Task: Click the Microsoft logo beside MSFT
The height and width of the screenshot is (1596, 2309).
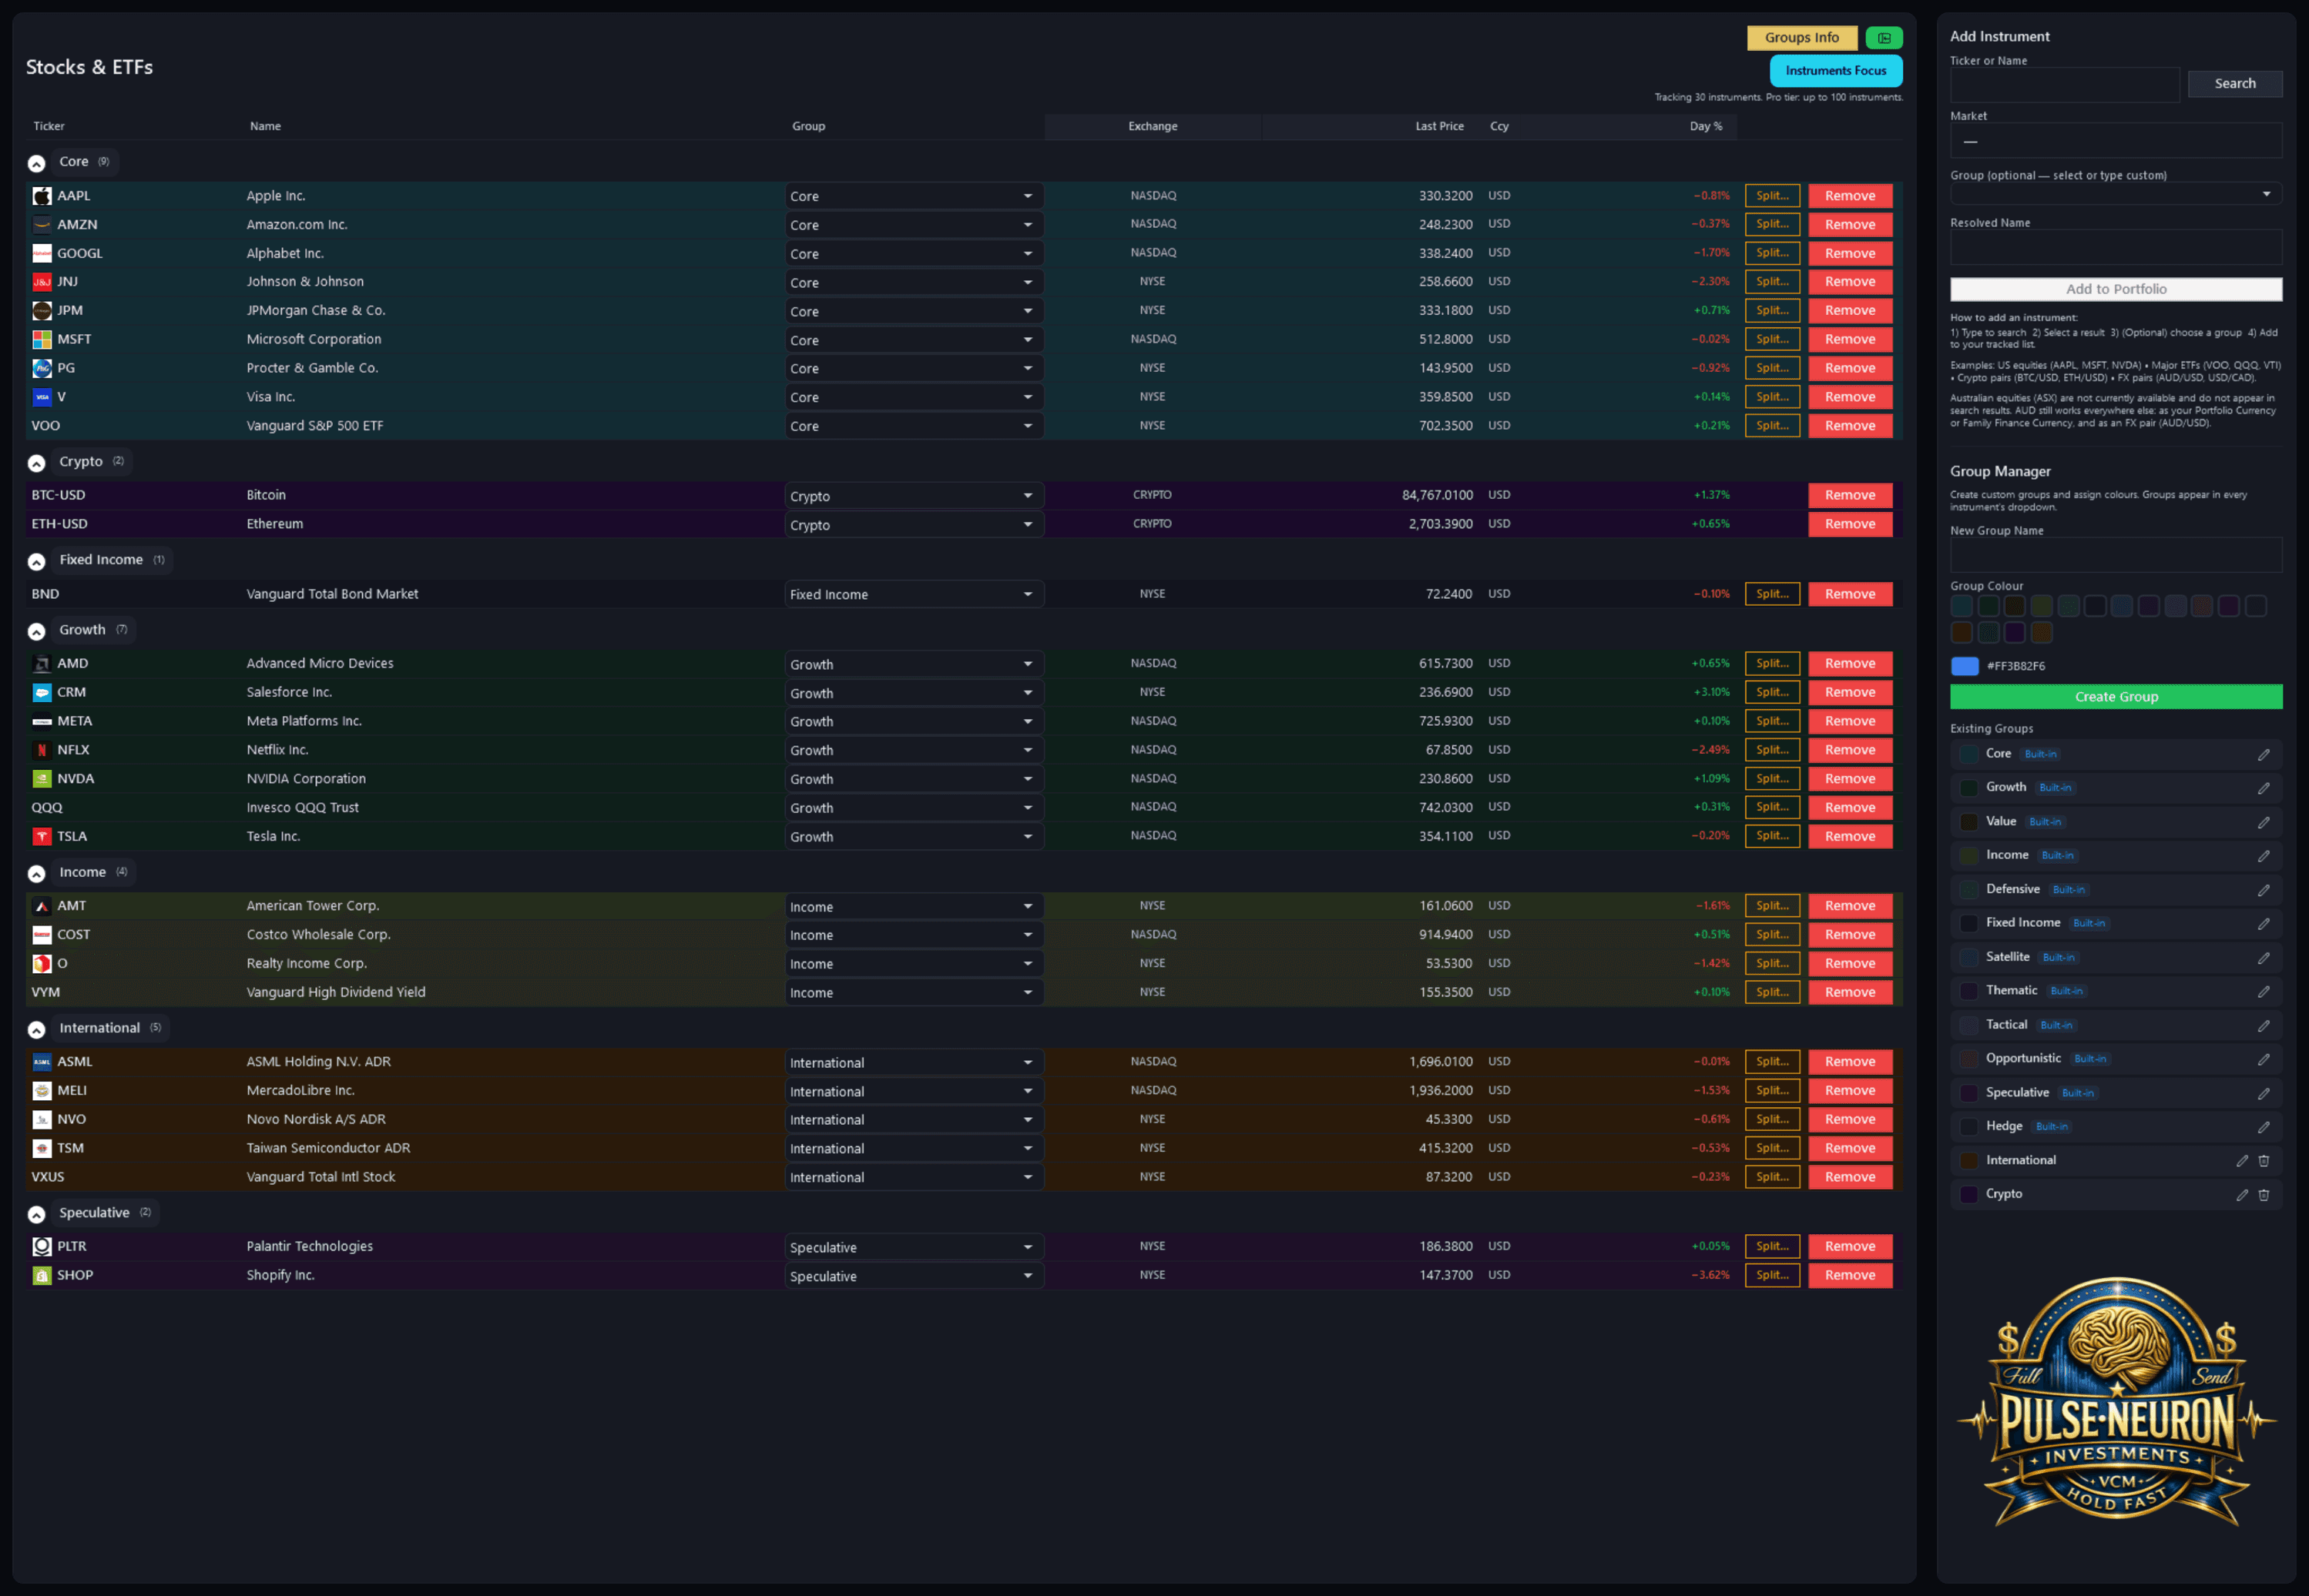Action: point(42,340)
